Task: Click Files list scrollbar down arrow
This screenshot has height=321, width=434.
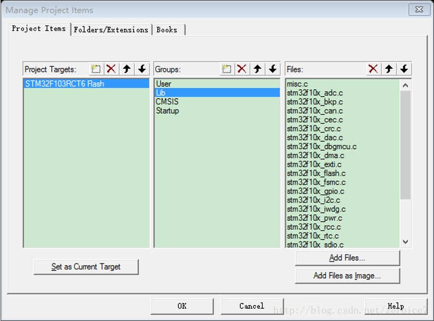Action: tap(406, 242)
